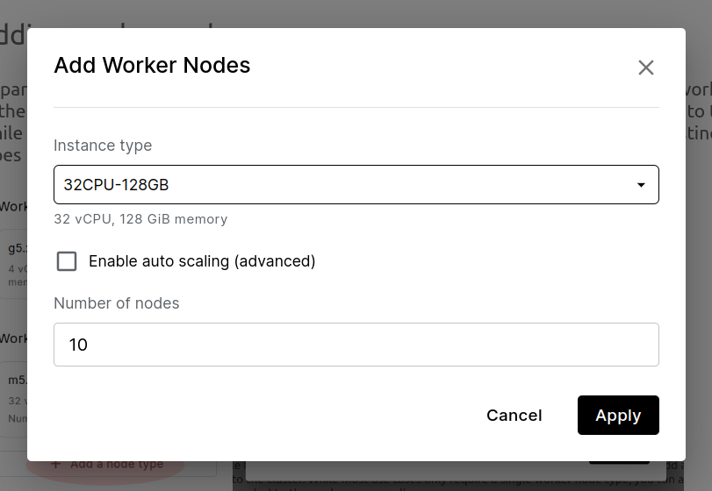Click 'Enable auto scaling (advanced)' label
The width and height of the screenshot is (712, 491).
click(202, 261)
